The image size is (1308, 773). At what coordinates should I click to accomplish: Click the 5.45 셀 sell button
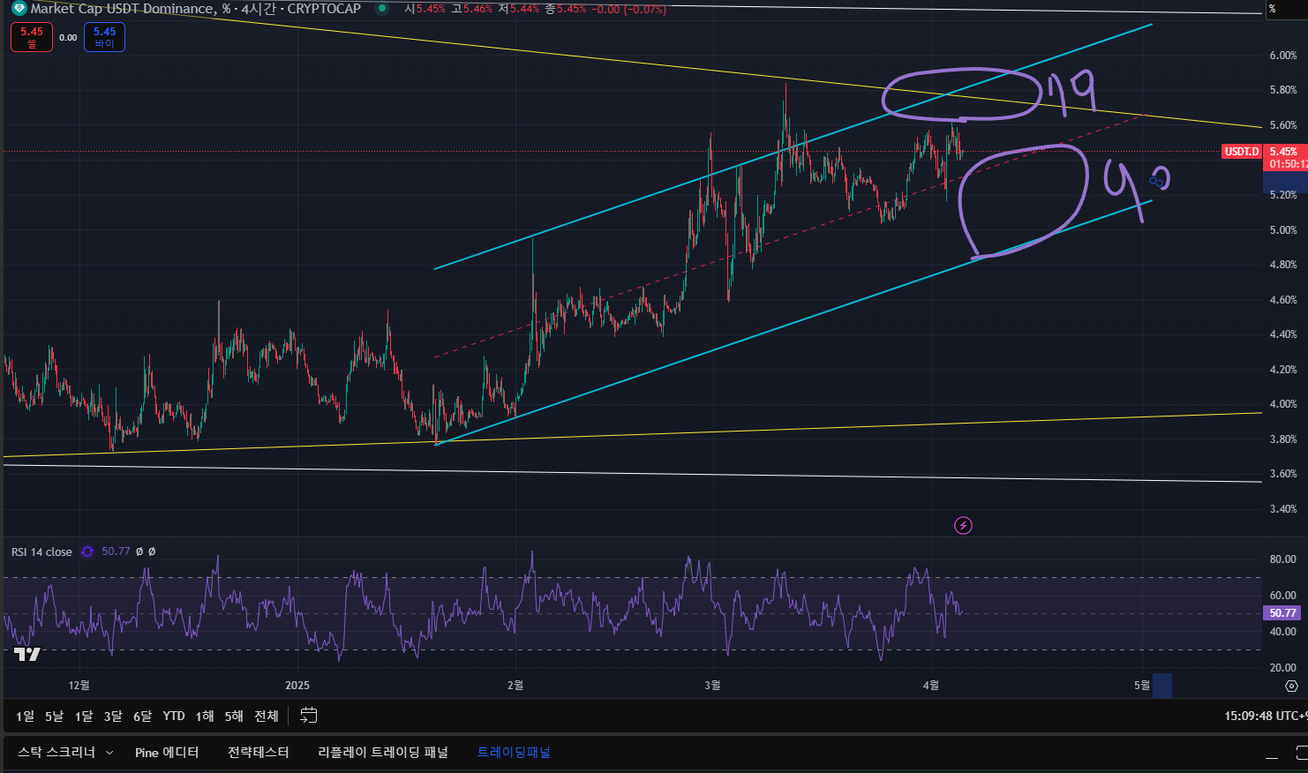click(x=32, y=37)
